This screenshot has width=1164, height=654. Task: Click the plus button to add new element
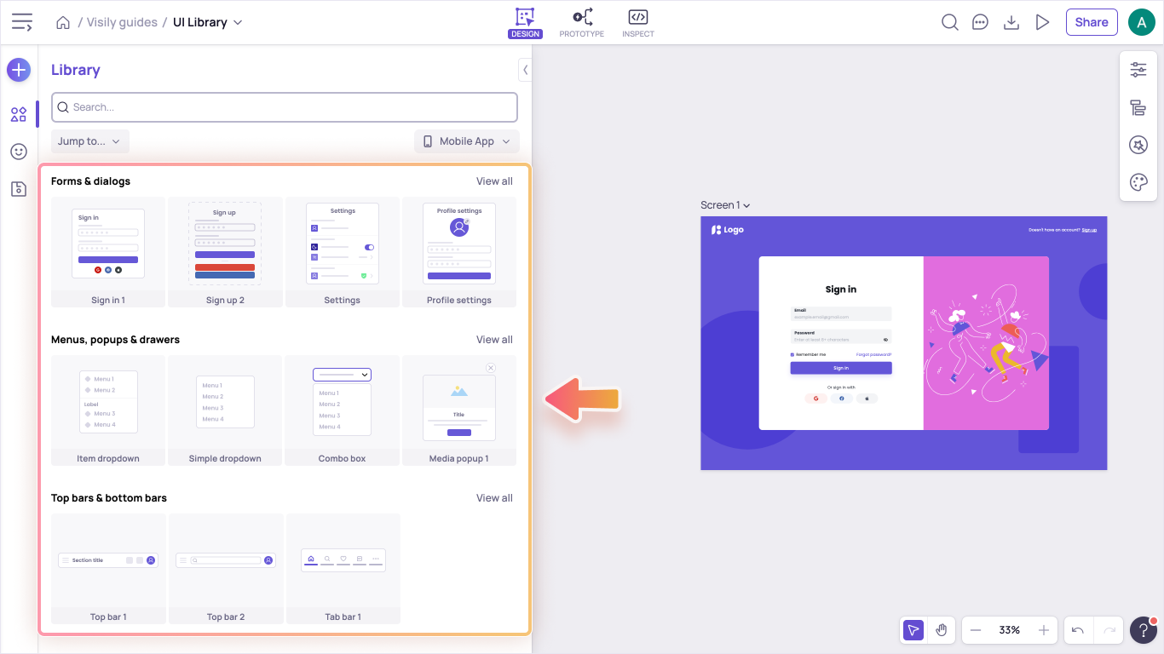pos(18,70)
